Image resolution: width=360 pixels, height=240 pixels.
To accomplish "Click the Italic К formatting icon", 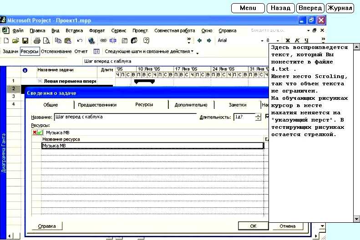I will tap(297, 40).
